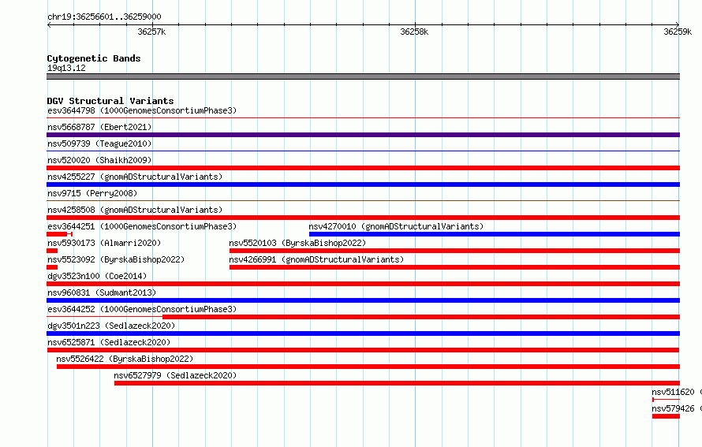The image size is (702, 447).
Task: Click the DGV Structural Variants track title
Action: click(x=110, y=101)
